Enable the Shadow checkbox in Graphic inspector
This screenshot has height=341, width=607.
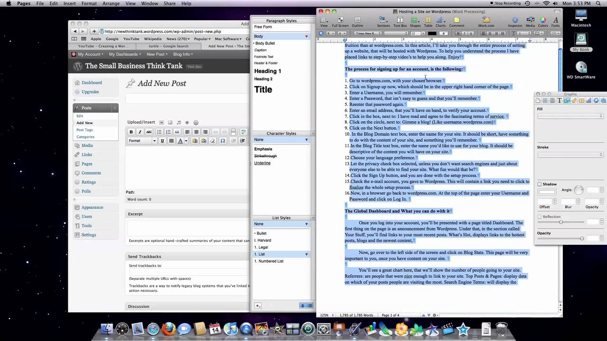[x=540, y=184]
